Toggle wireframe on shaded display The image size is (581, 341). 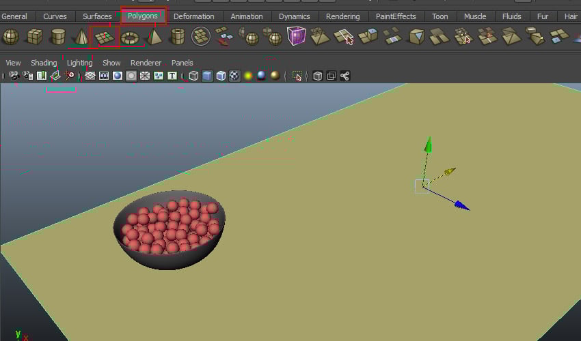(221, 76)
